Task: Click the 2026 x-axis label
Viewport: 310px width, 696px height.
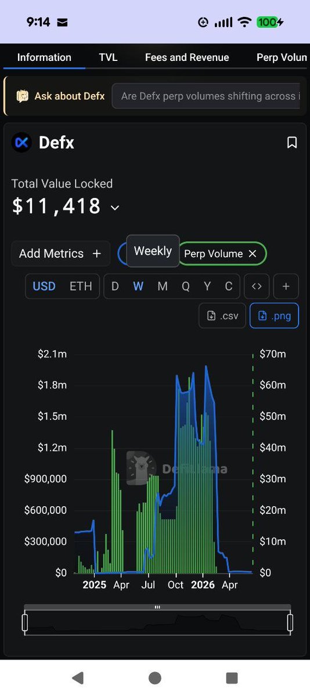Action: point(203,585)
